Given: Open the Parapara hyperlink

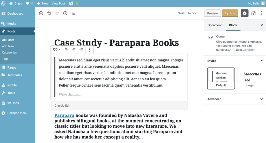Looking at the screenshot, I should [64, 115].
